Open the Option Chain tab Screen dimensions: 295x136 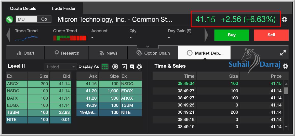tap(153, 53)
